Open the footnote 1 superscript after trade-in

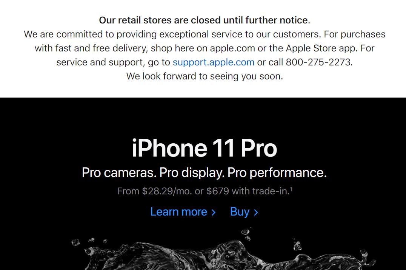(291, 189)
